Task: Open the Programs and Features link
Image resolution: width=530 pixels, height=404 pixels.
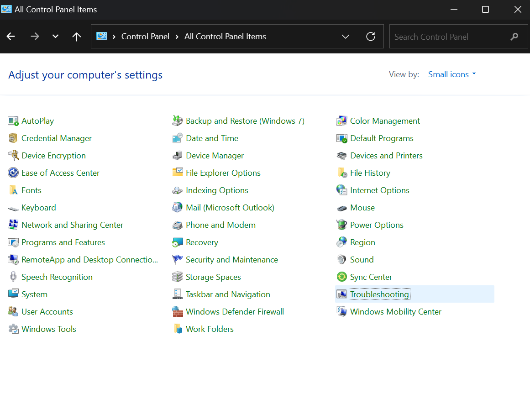Action: point(63,242)
